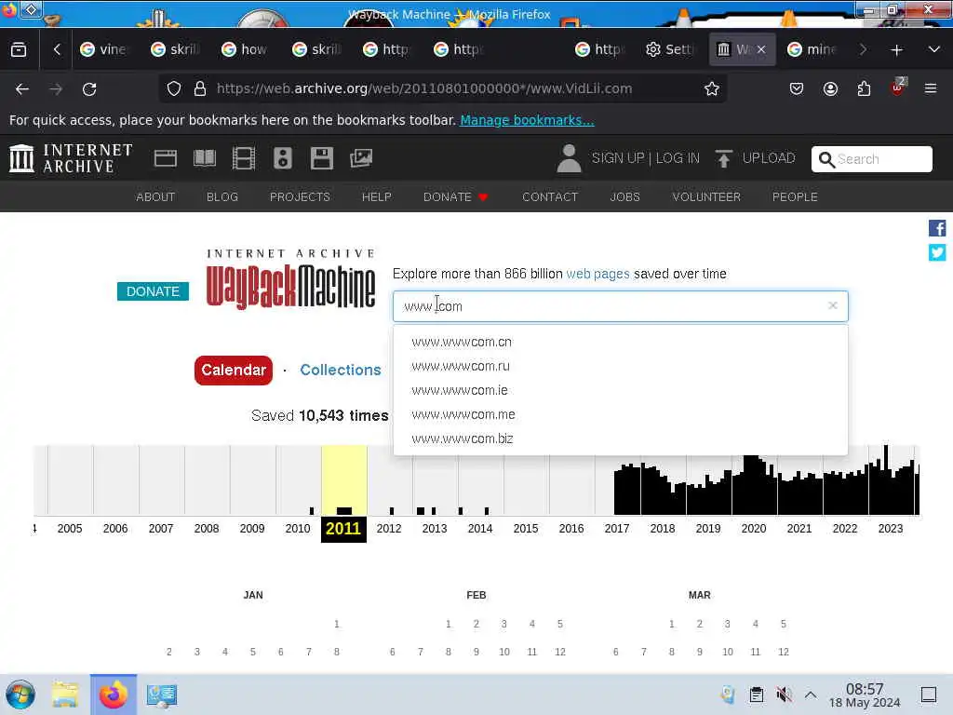This screenshot has width=953, height=715.
Task: Open the JOBS menu item
Action: coord(624,197)
